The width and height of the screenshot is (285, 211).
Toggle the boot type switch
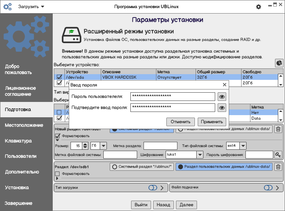pos(153,187)
